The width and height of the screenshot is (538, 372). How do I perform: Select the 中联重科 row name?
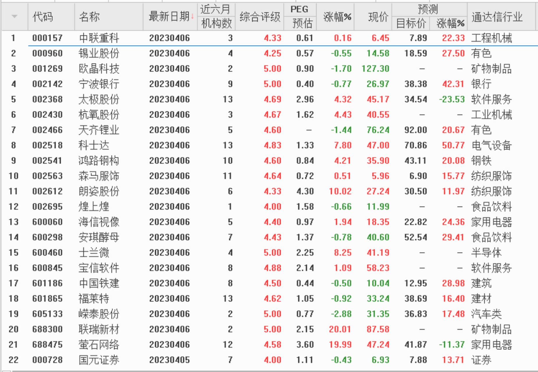99,38
